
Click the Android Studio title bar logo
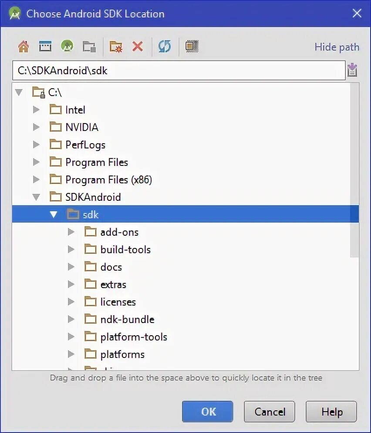[14, 13]
